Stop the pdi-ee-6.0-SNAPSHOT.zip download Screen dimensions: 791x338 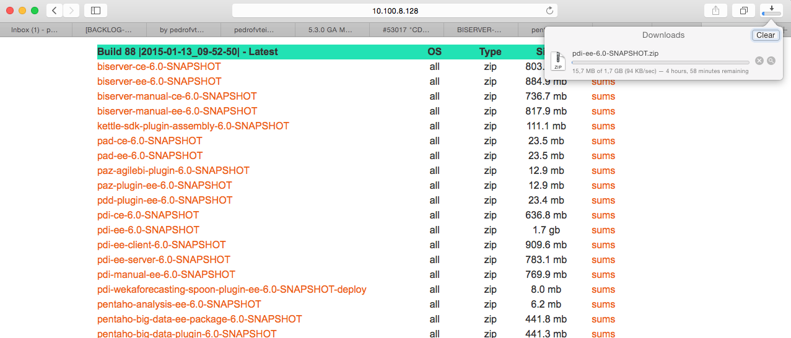(759, 61)
